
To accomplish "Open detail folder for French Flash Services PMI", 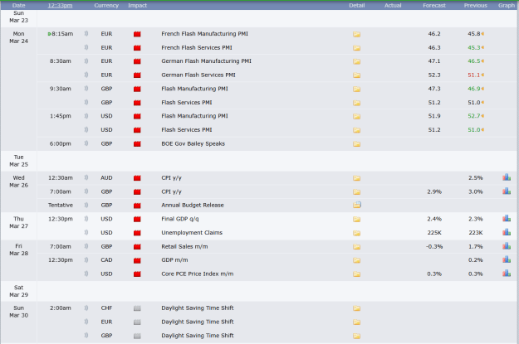I will click(356, 48).
